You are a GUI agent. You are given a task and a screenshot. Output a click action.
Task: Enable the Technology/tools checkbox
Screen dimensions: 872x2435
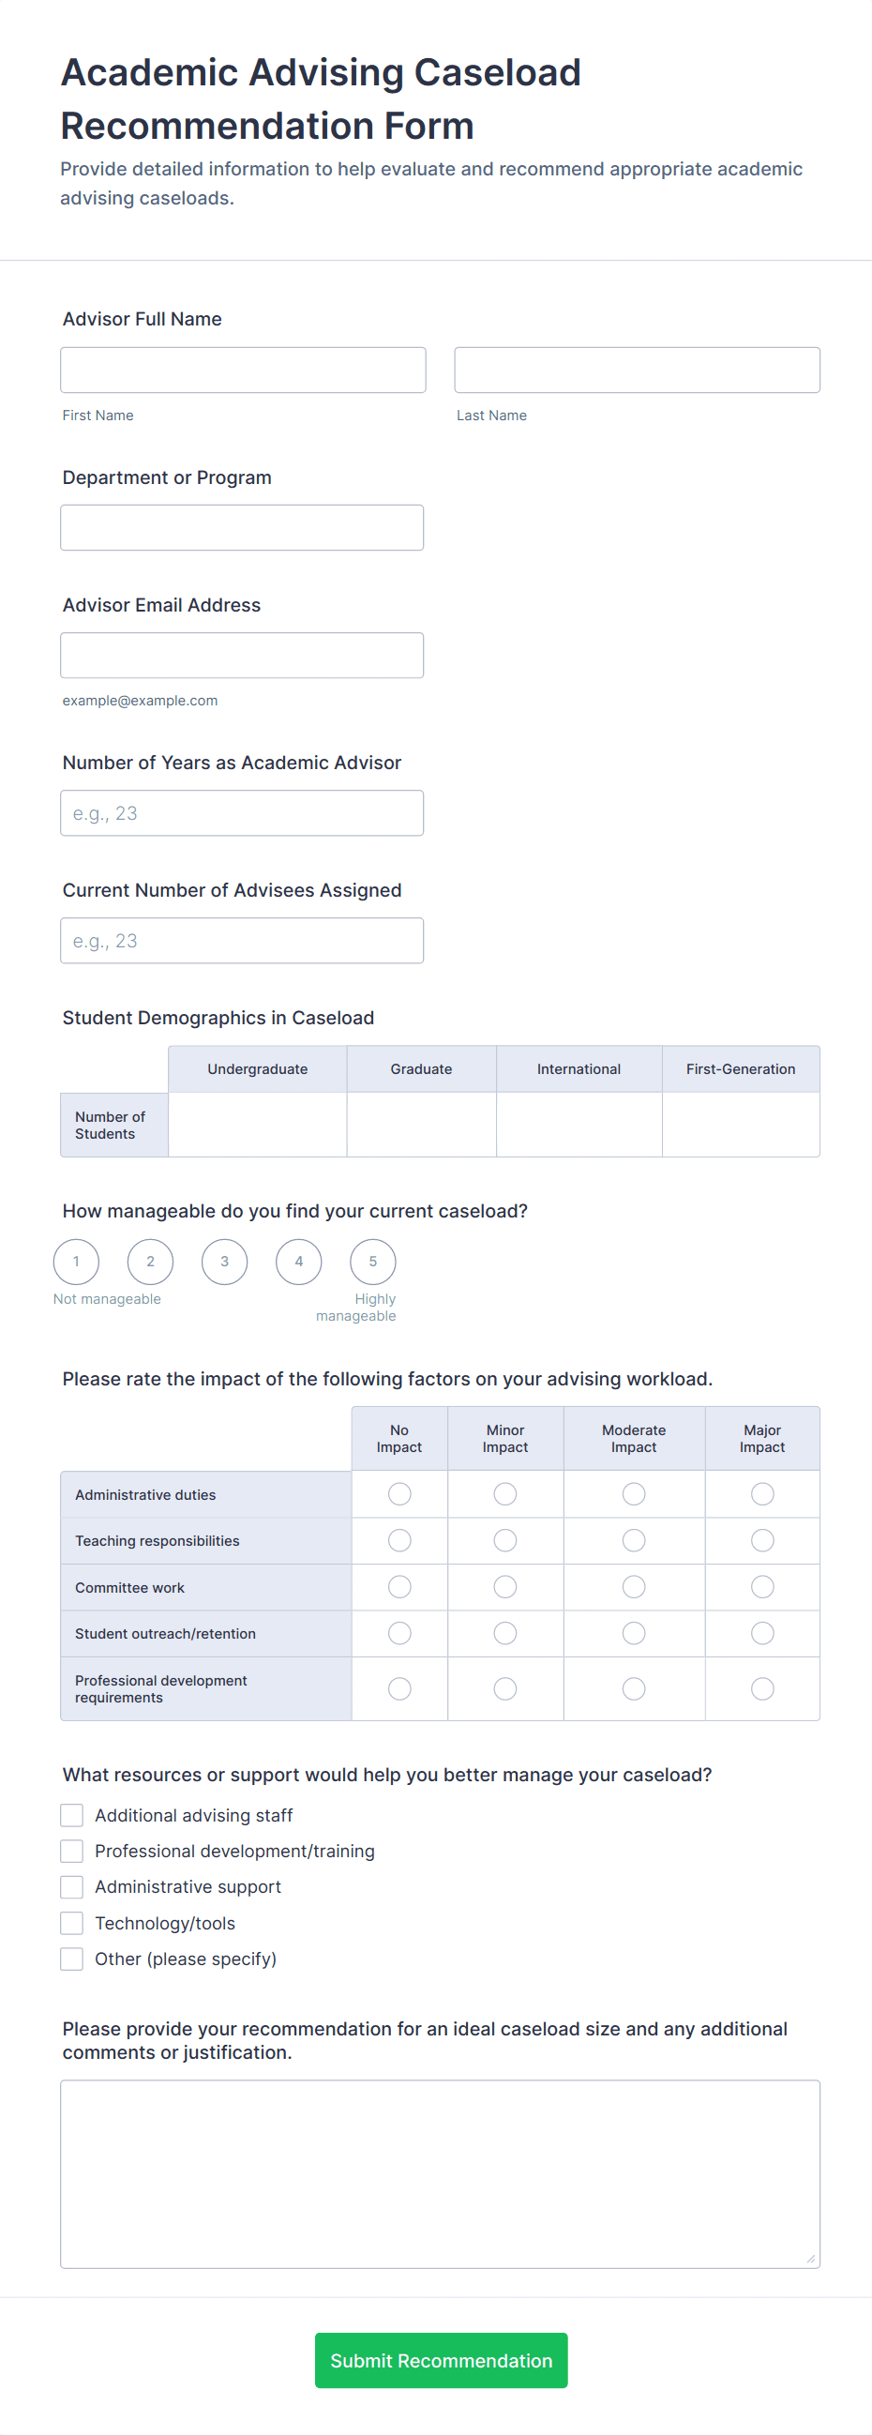(x=72, y=1923)
